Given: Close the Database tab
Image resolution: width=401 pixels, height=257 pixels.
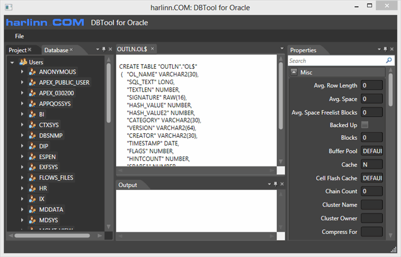Looking at the screenshot, I should point(71,50).
